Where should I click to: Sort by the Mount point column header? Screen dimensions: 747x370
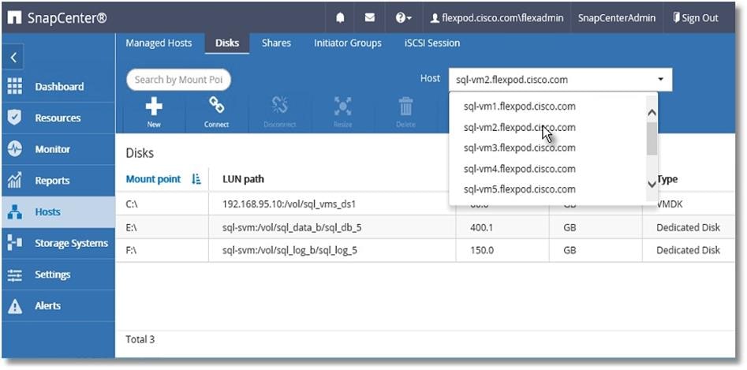(153, 179)
